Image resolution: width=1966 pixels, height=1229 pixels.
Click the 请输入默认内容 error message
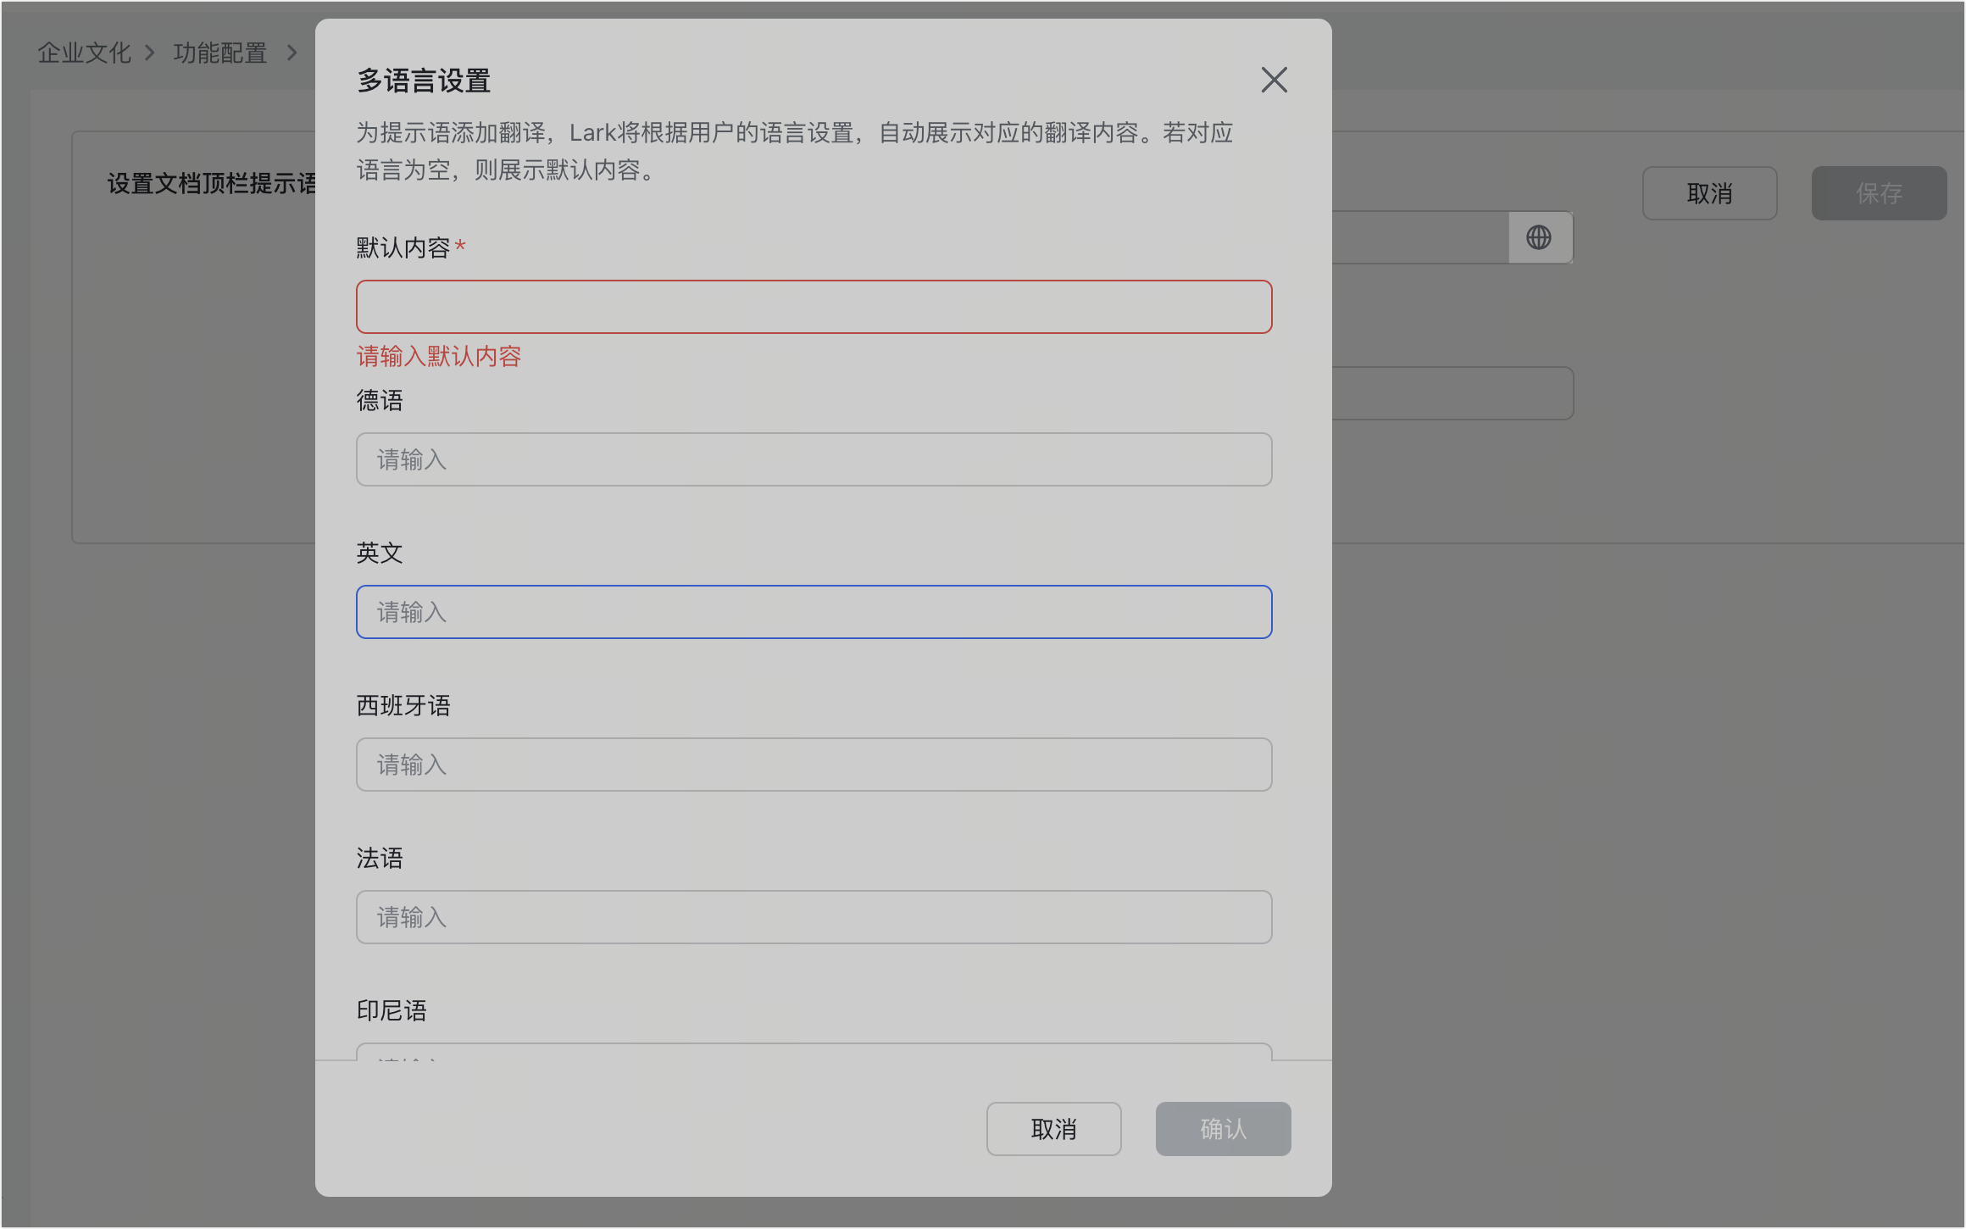tap(439, 357)
